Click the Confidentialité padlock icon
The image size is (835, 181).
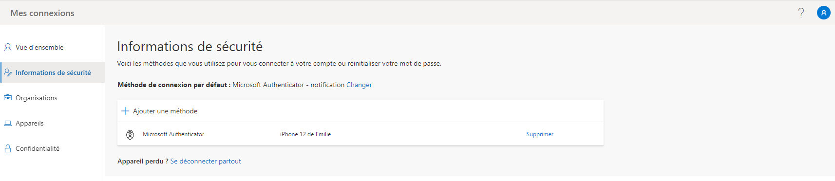pyautogui.click(x=8, y=148)
